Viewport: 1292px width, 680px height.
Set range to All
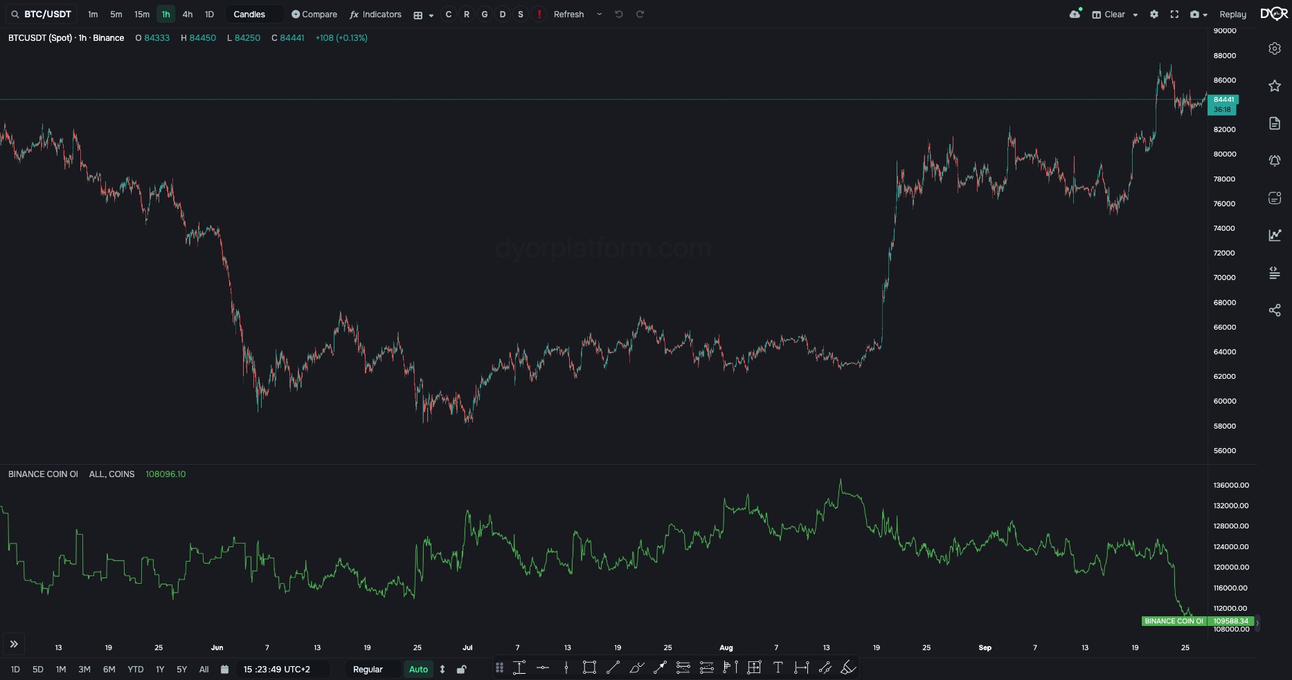[204, 669]
